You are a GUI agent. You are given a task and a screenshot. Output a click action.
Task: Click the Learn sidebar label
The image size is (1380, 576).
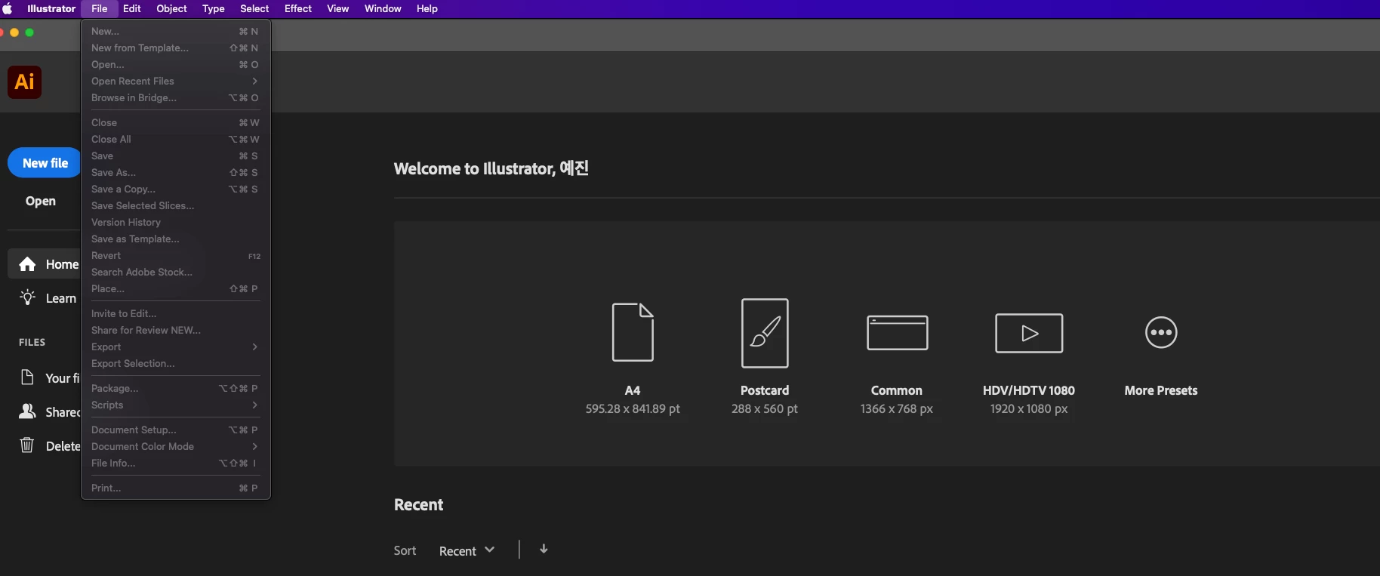[61, 298]
